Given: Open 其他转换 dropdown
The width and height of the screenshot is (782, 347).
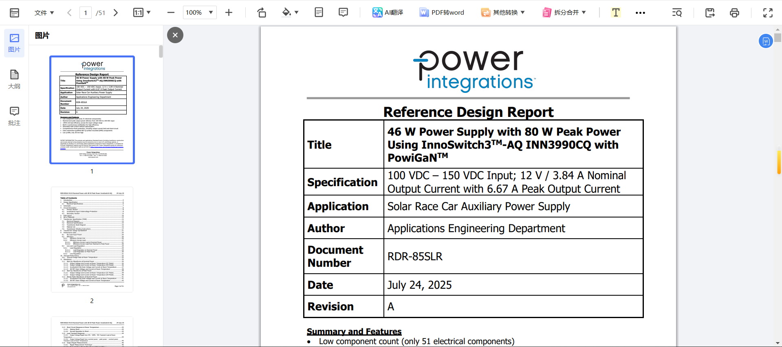Looking at the screenshot, I should click(x=503, y=13).
